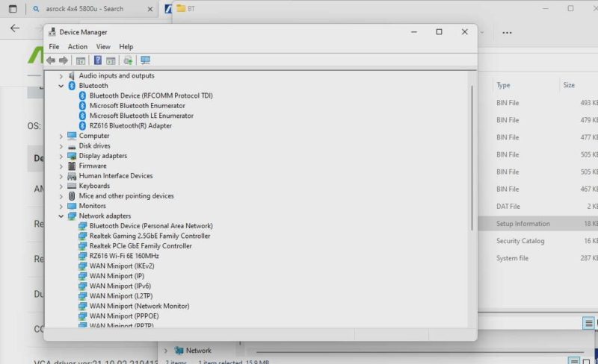Open the Action menu
This screenshot has height=364, width=598.
coord(78,46)
